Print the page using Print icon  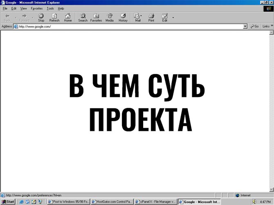pos(151,17)
